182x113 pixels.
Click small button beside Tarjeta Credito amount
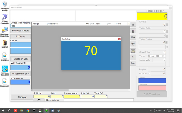(x=167, y=42)
